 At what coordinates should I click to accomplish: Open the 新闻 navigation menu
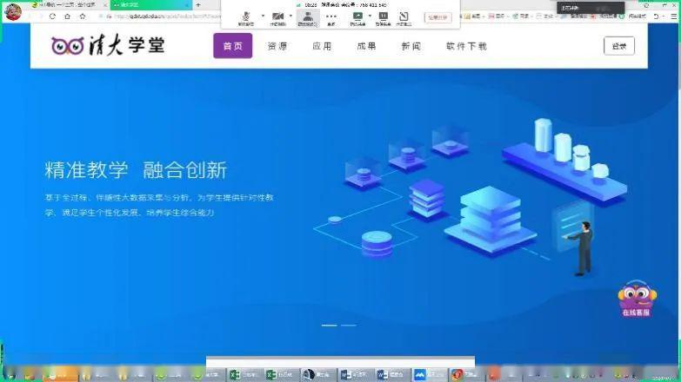coord(411,46)
